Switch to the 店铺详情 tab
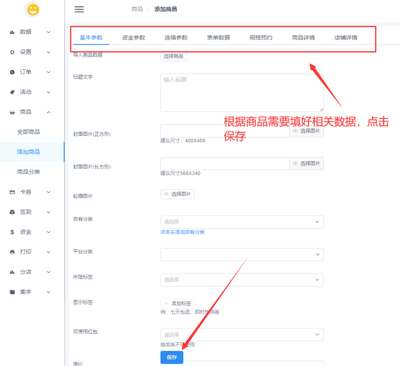Screen dimensions: 401x366 [346, 38]
